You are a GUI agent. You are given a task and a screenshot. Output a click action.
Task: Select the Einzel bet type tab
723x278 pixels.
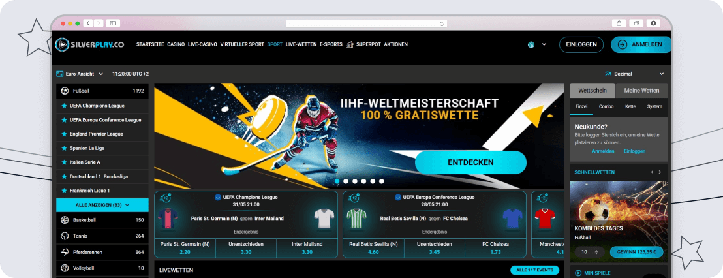[581, 106]
